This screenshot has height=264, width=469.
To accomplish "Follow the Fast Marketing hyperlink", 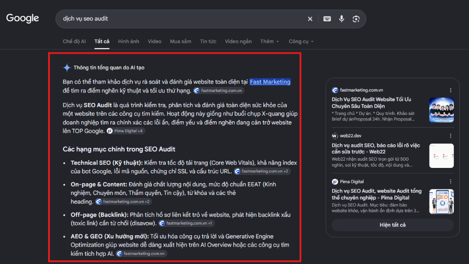I will (270, 82).
